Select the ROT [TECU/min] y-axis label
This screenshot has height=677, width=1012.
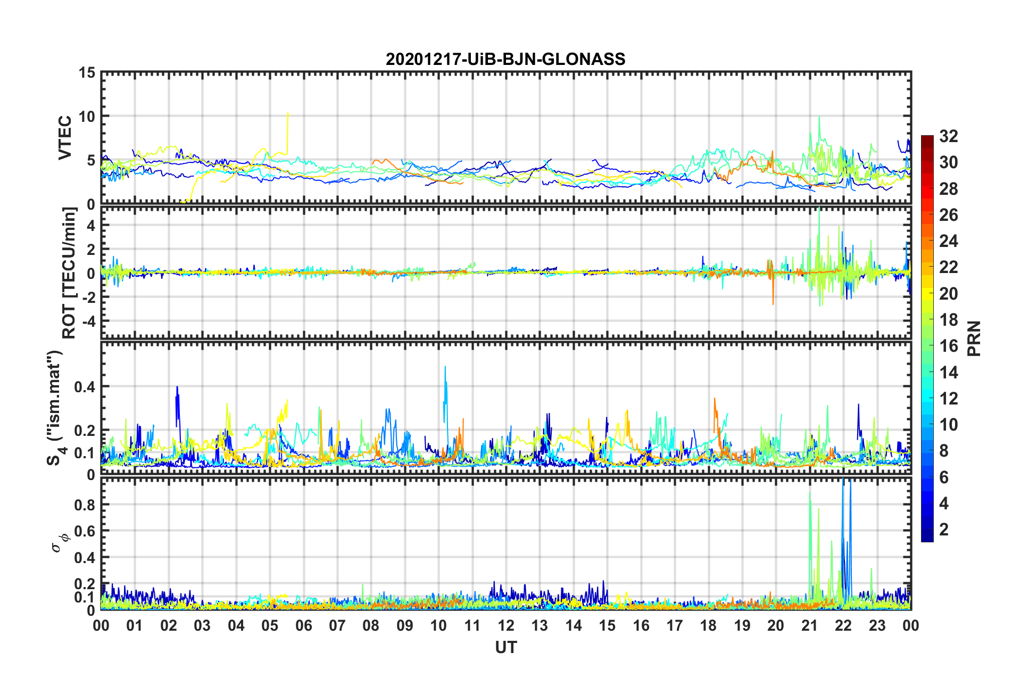click(69, 273)
